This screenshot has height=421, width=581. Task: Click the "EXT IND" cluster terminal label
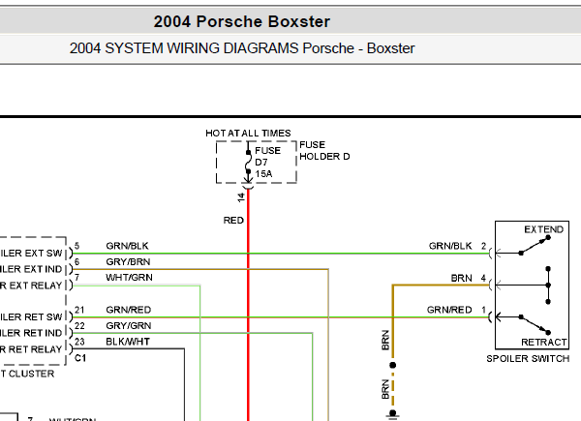[31, 269]
